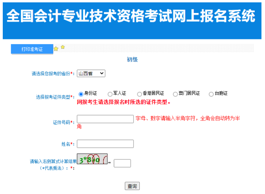Viewport: 265px width, 194px height.
Task: Focus the captcha result input box
Action: point(122,163)
